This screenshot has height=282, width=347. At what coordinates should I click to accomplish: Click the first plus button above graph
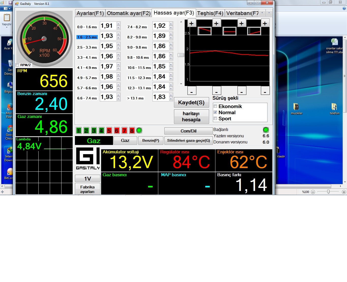click(x=192, y=23)
